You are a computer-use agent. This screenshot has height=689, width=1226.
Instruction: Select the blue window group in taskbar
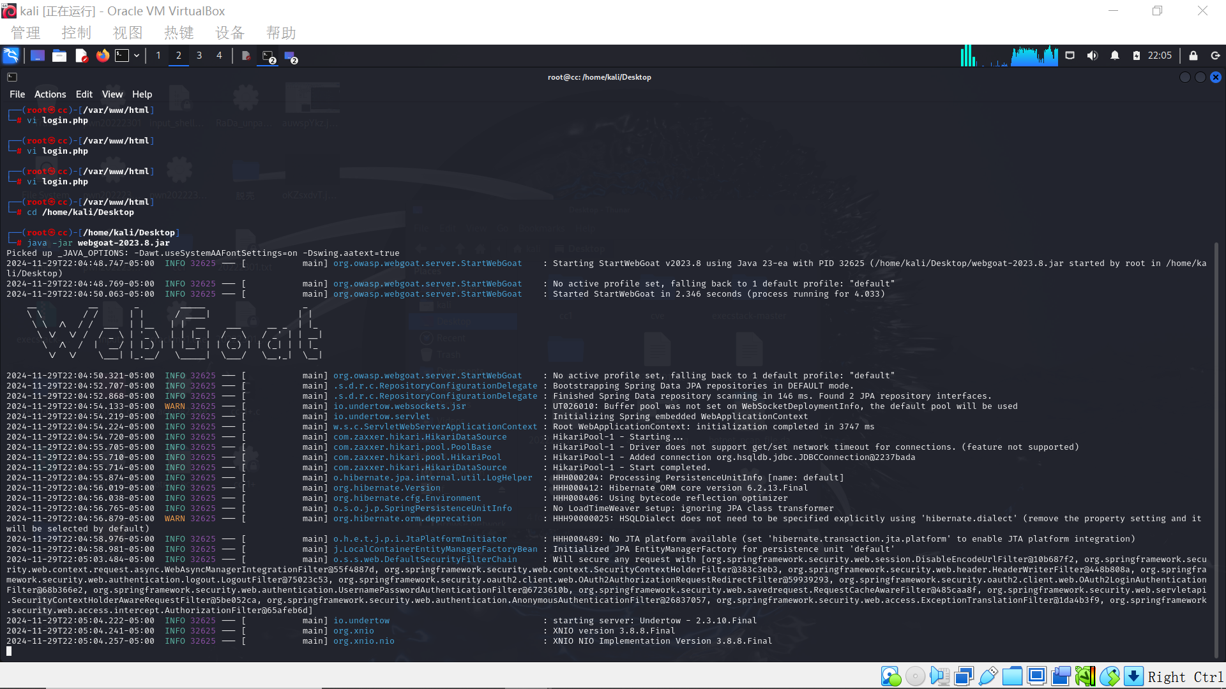point(291,56)
